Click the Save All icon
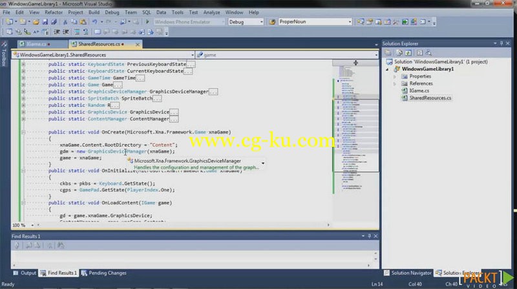Screen dimensions: 517x289 pos(54,22)
